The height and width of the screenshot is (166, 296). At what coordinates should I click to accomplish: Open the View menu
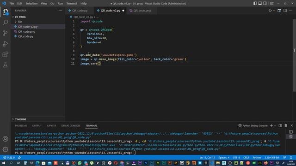pos(44,3)
